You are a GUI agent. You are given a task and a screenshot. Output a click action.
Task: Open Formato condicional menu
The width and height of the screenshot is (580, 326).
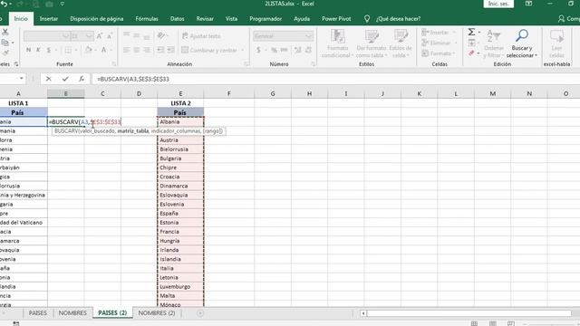[337, 43]
